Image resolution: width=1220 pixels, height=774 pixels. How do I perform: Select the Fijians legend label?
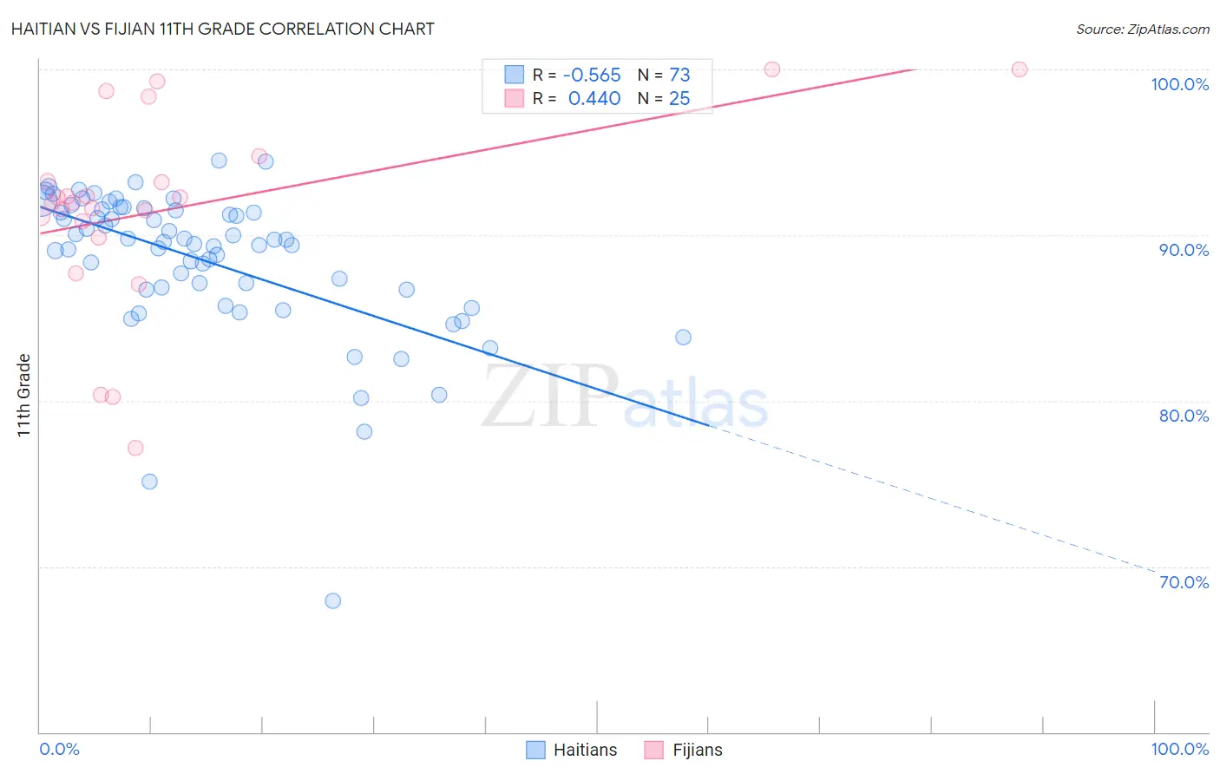(698, 750)
